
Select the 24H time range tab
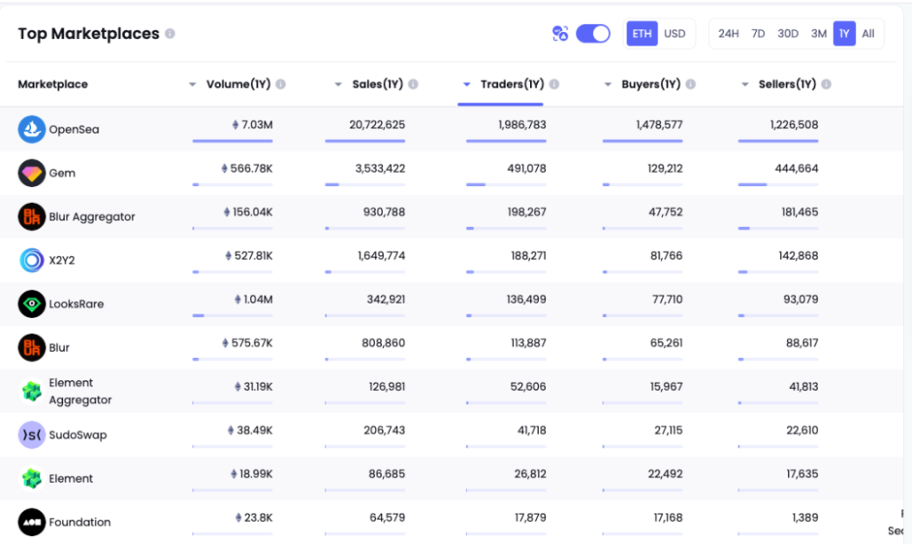pyautogui.click(x=729, y=34)
